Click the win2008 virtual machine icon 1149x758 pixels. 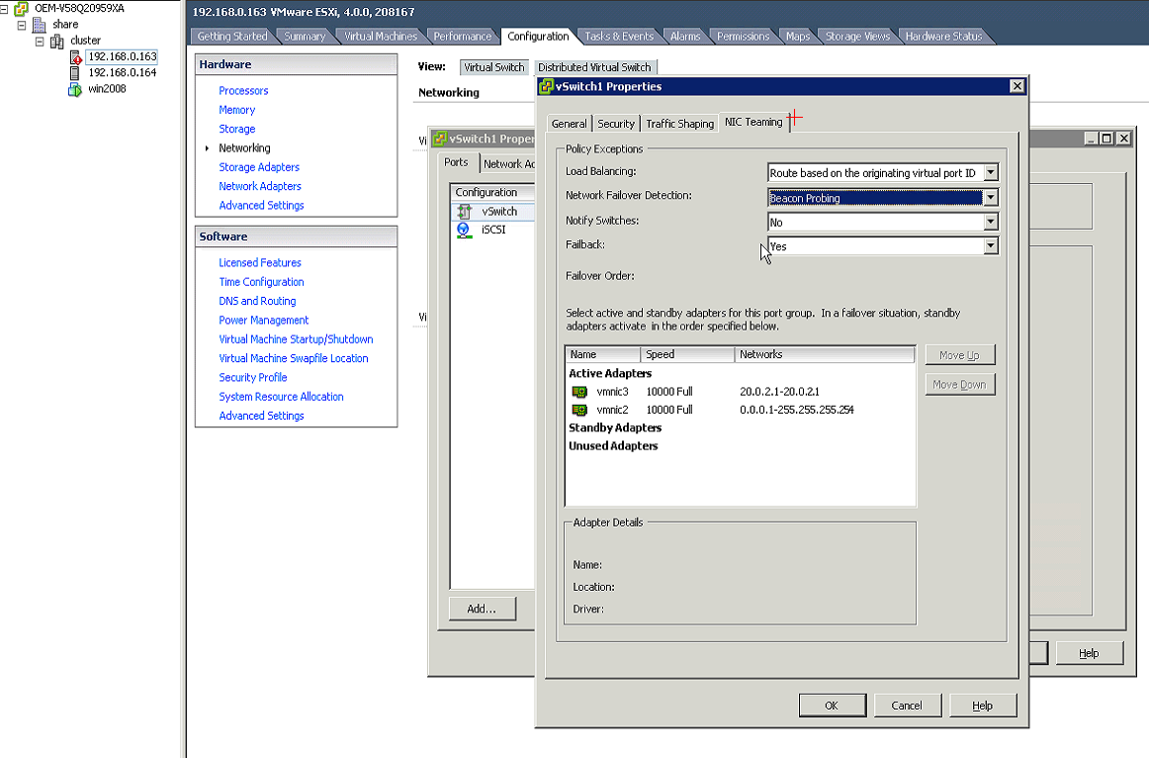75,89
